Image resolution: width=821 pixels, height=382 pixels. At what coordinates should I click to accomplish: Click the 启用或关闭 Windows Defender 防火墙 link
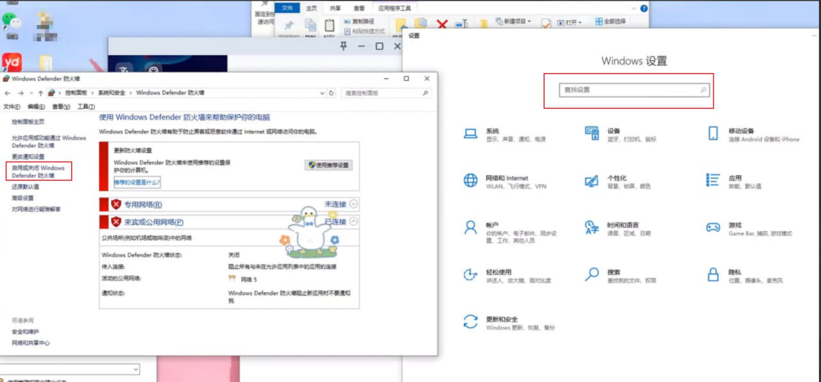[x=38, y=171]
